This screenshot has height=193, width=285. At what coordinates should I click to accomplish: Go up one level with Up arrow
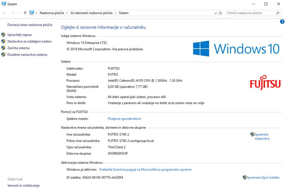[x=25, y=13]
